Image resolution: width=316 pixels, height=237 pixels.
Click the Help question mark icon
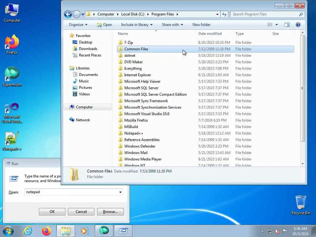click(x=298, y=25)
